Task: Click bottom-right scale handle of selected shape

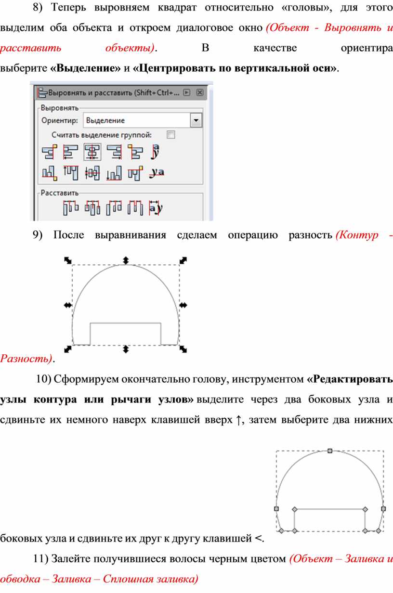Action: pos(183,349)
